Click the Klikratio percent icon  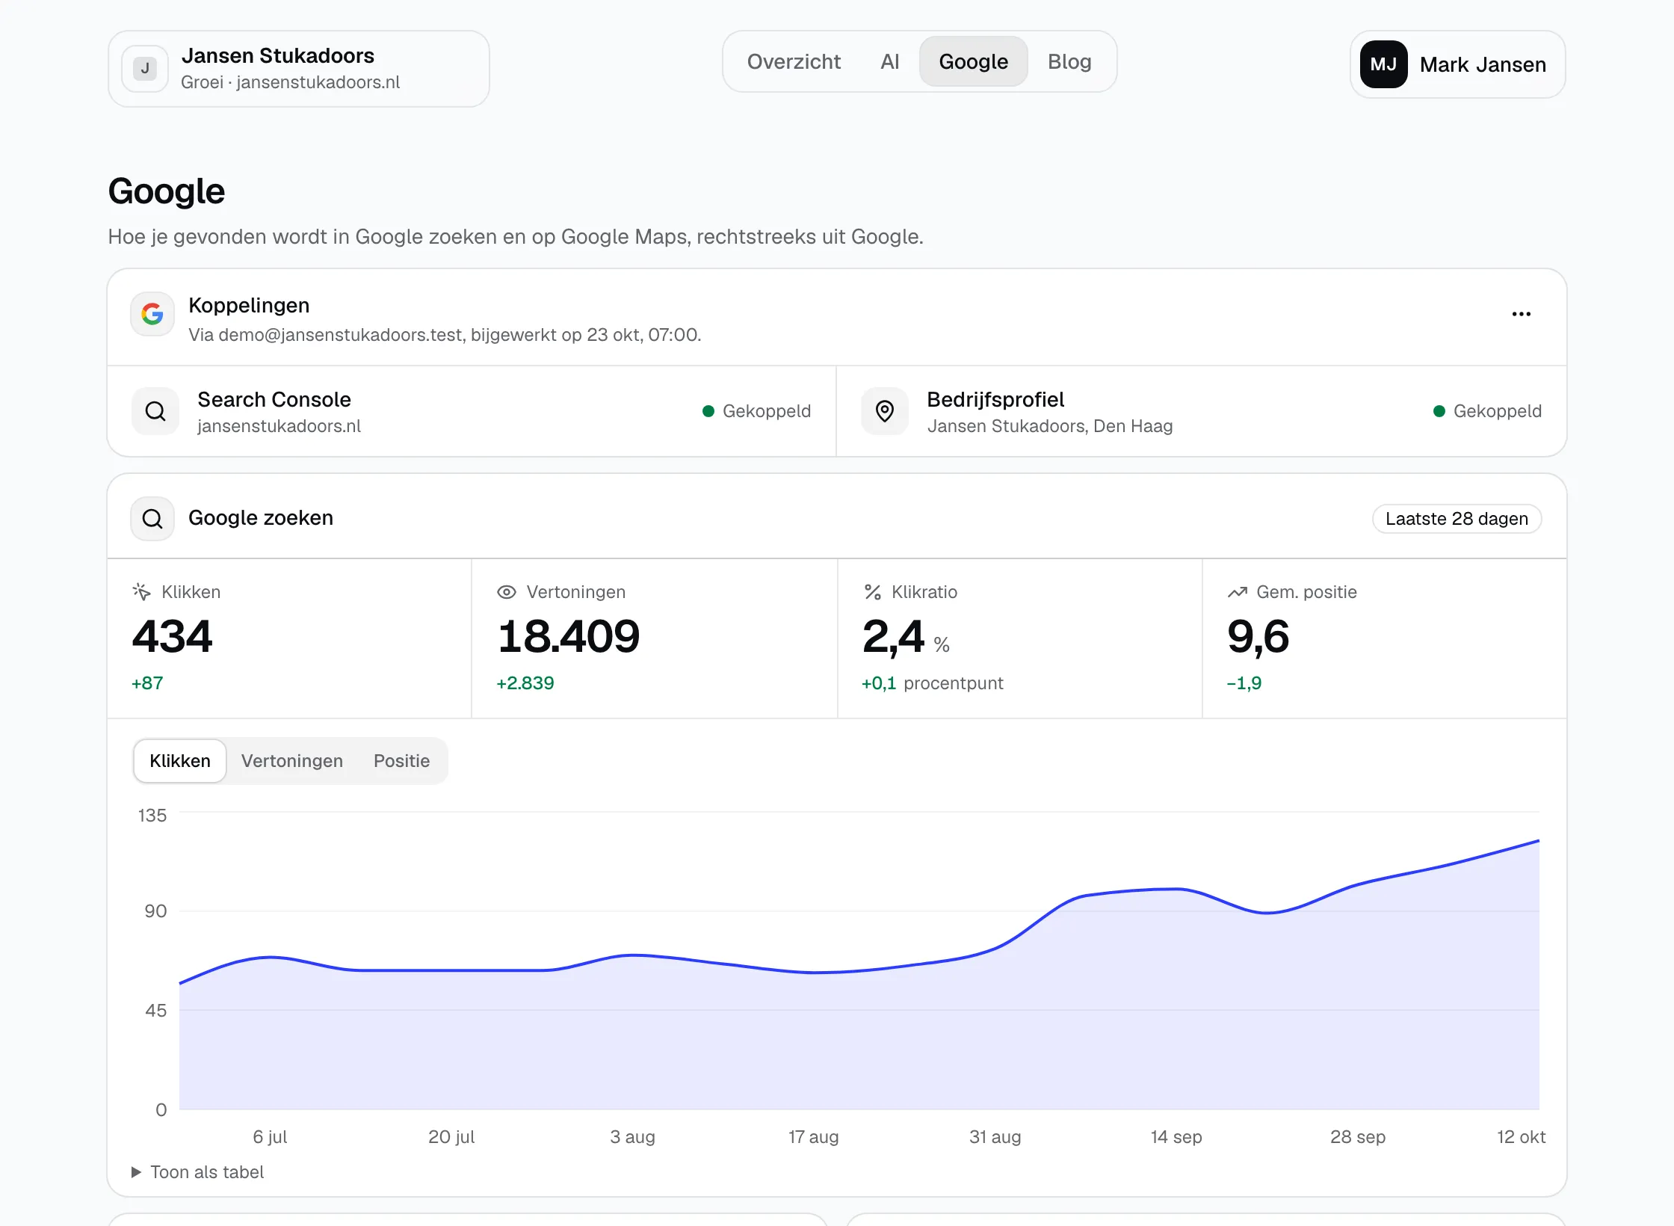[x=872, y=592]
